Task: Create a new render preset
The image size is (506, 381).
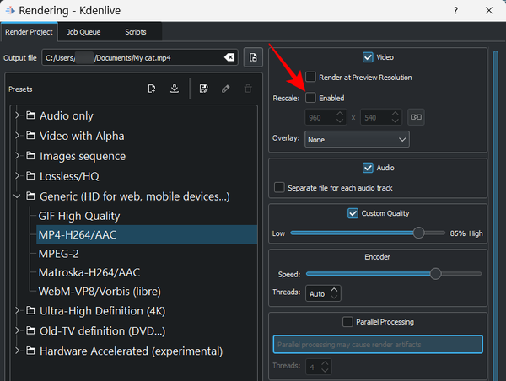Action: tap(152, 89)
